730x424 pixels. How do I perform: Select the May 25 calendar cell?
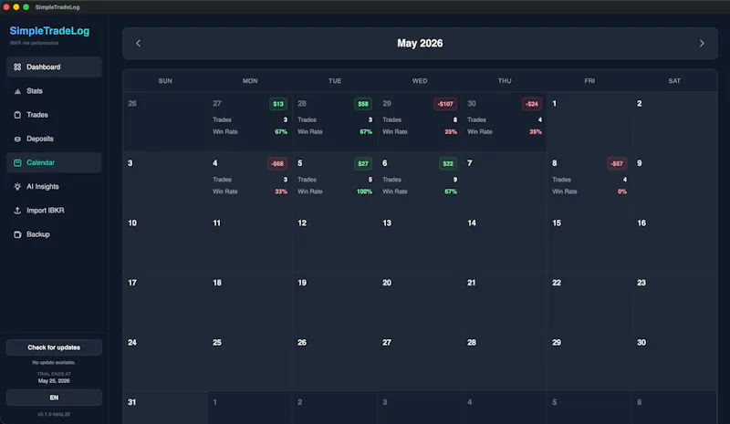pos(250,360)
